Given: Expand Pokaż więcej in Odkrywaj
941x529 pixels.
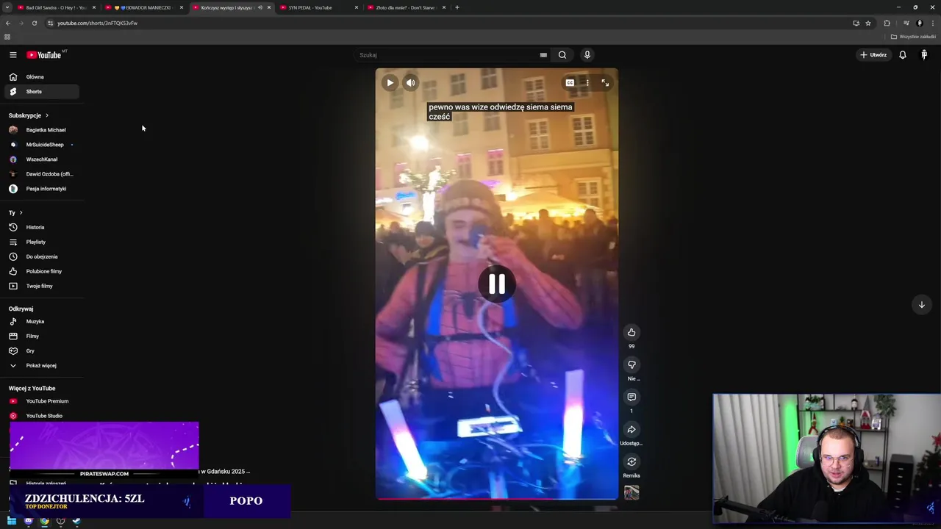Looking at the screenshot, I should pos(41,366).
